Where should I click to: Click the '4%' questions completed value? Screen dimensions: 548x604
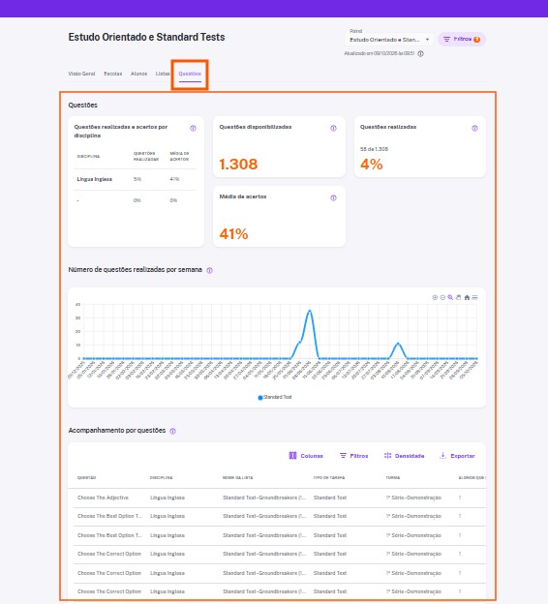point(372,165)
